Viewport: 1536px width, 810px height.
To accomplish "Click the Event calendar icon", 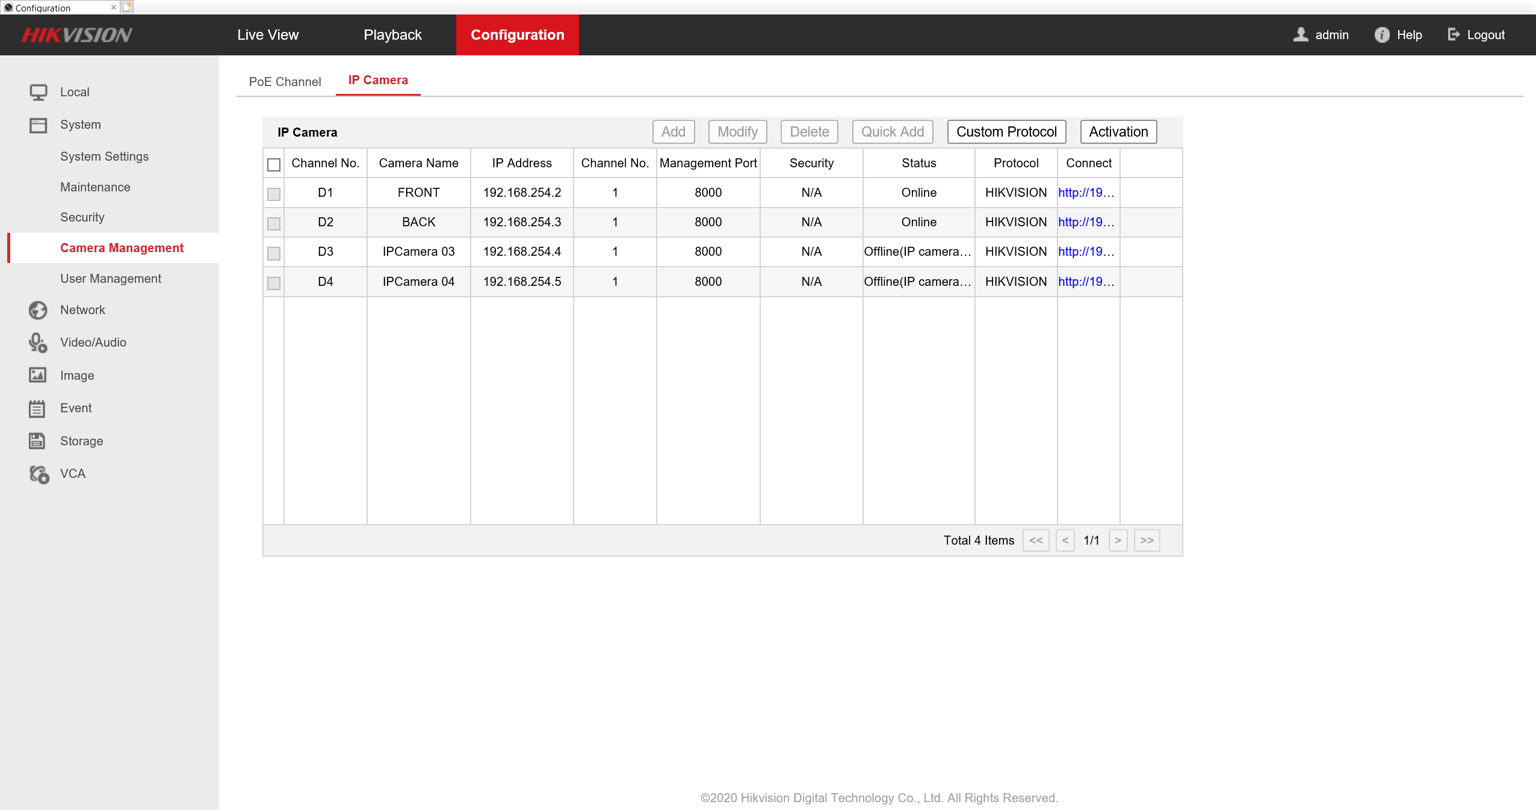I will (x=37, y=409).
